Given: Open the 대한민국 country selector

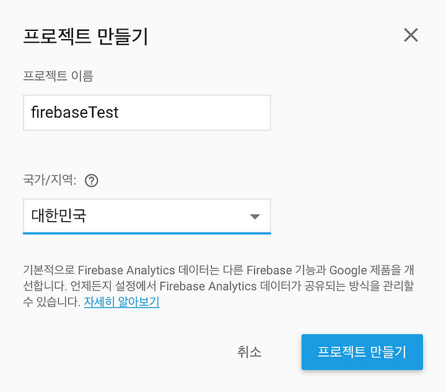Looking at the screenshot, I should point(147,216).
